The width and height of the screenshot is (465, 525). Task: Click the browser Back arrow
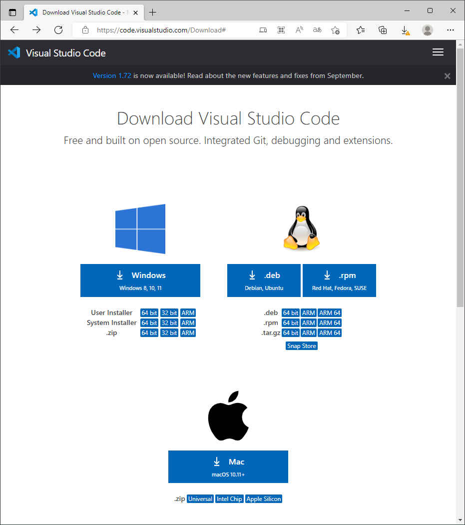pos(14,30)
